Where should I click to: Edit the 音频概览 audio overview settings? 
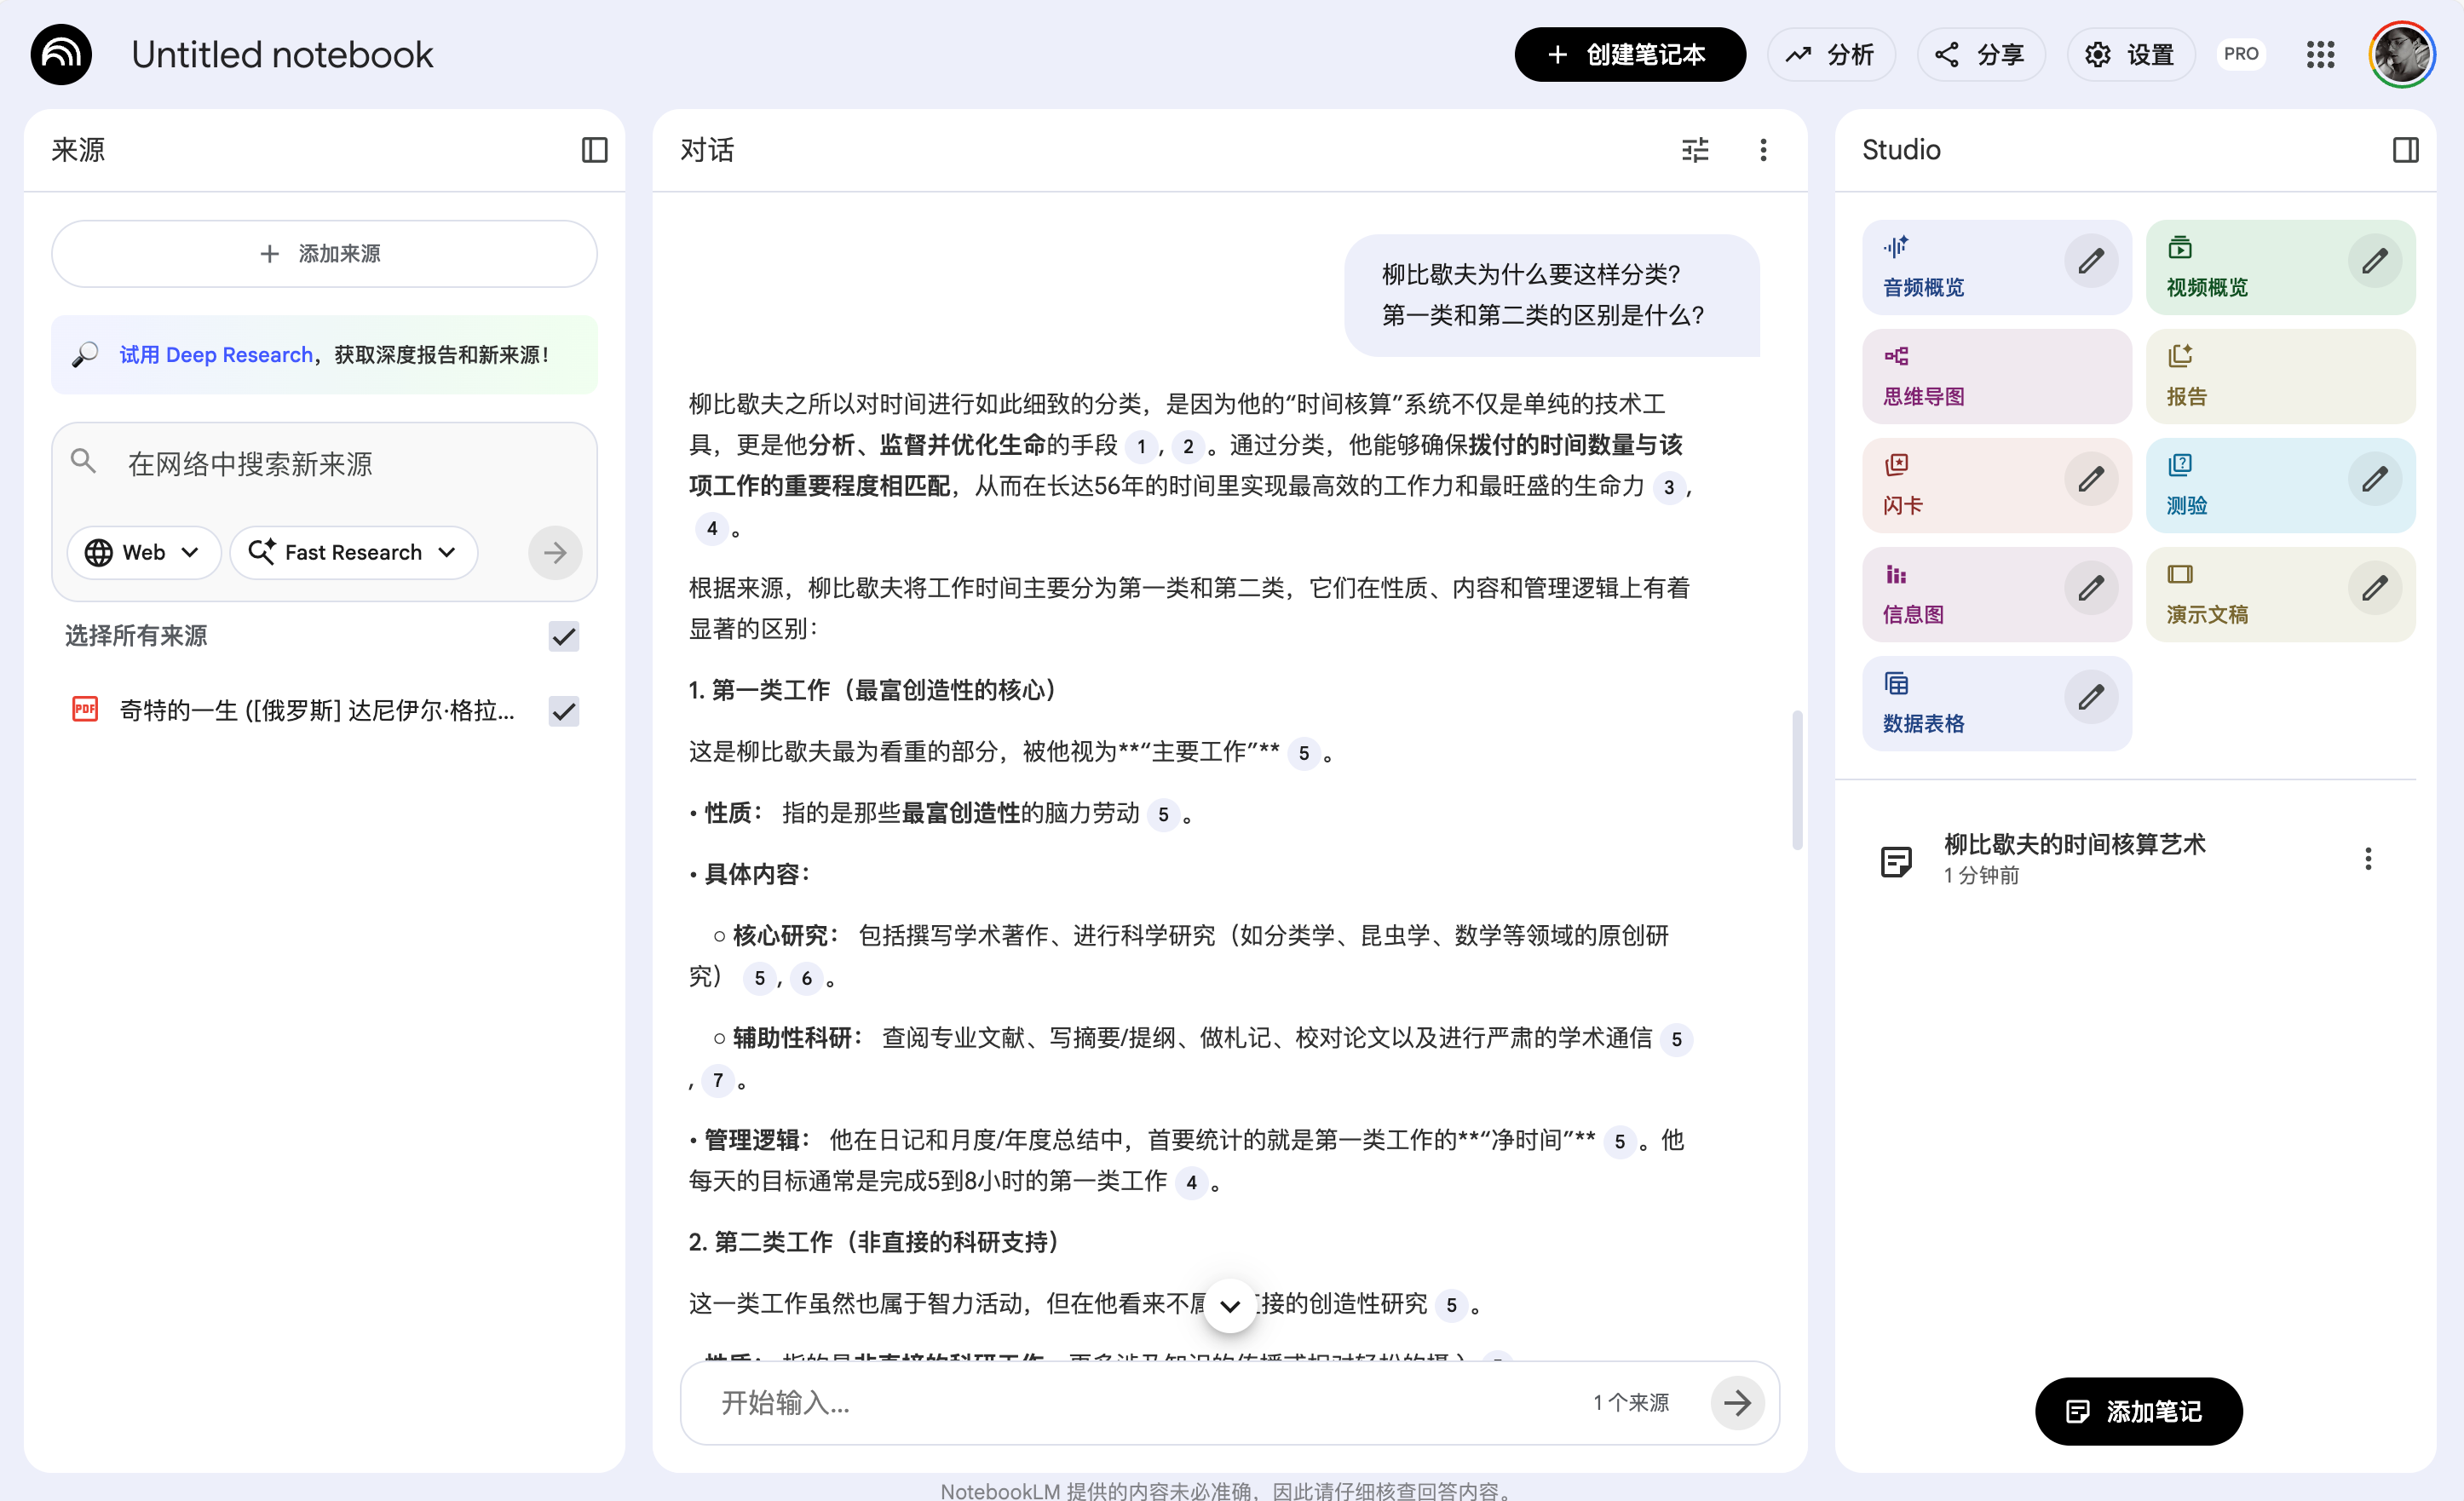[2090, 262]
